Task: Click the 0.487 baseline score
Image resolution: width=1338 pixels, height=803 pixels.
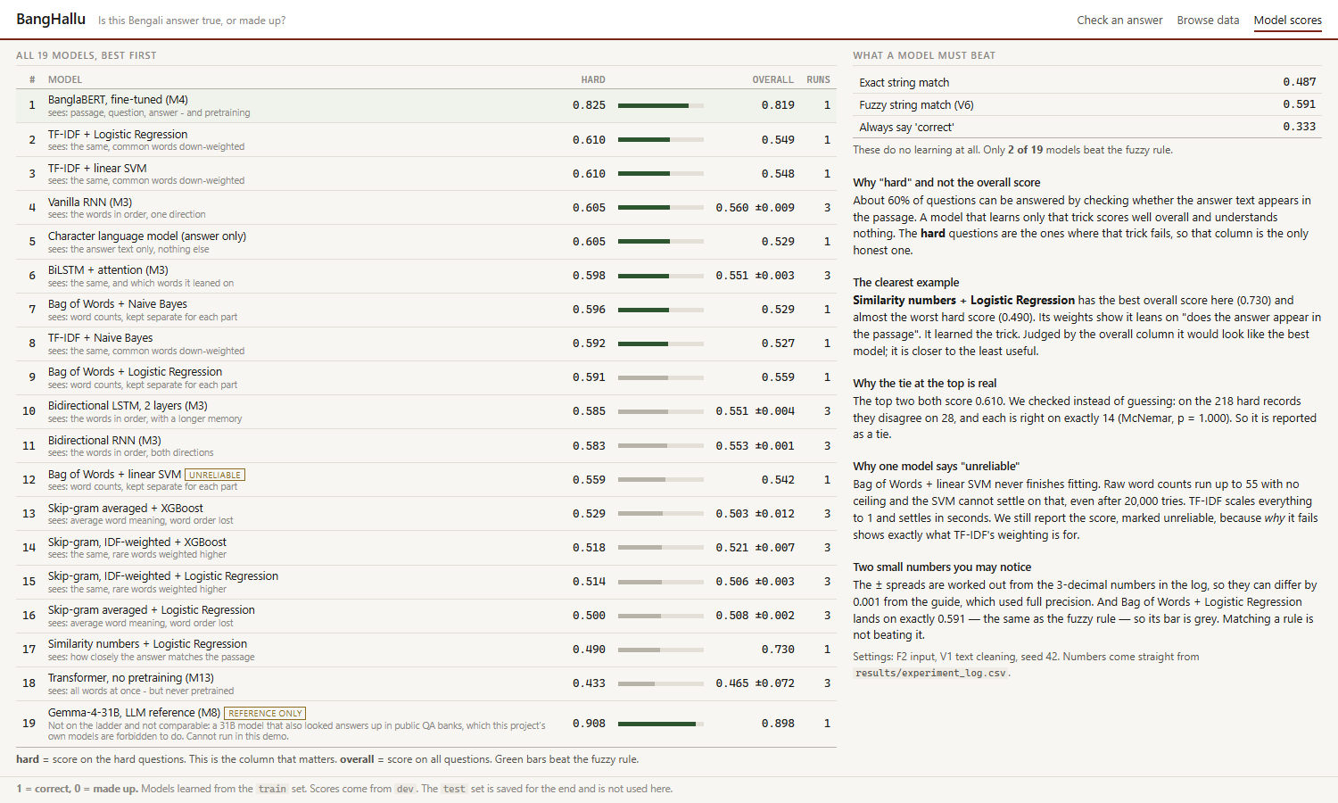Action: pos(1300,82)
